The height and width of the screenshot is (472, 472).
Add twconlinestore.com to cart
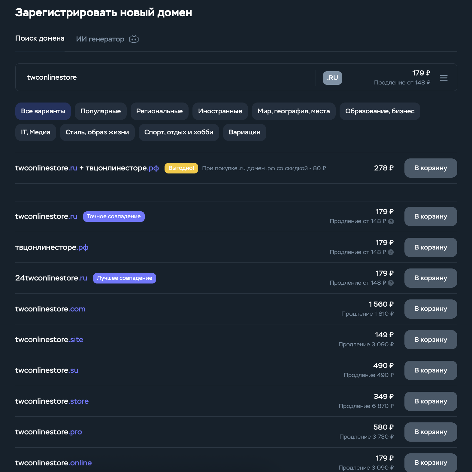[x=431, y=309]
